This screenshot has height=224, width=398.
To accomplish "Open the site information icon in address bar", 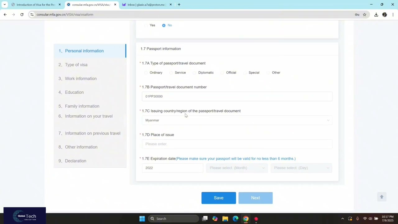I will click(32, 15).
